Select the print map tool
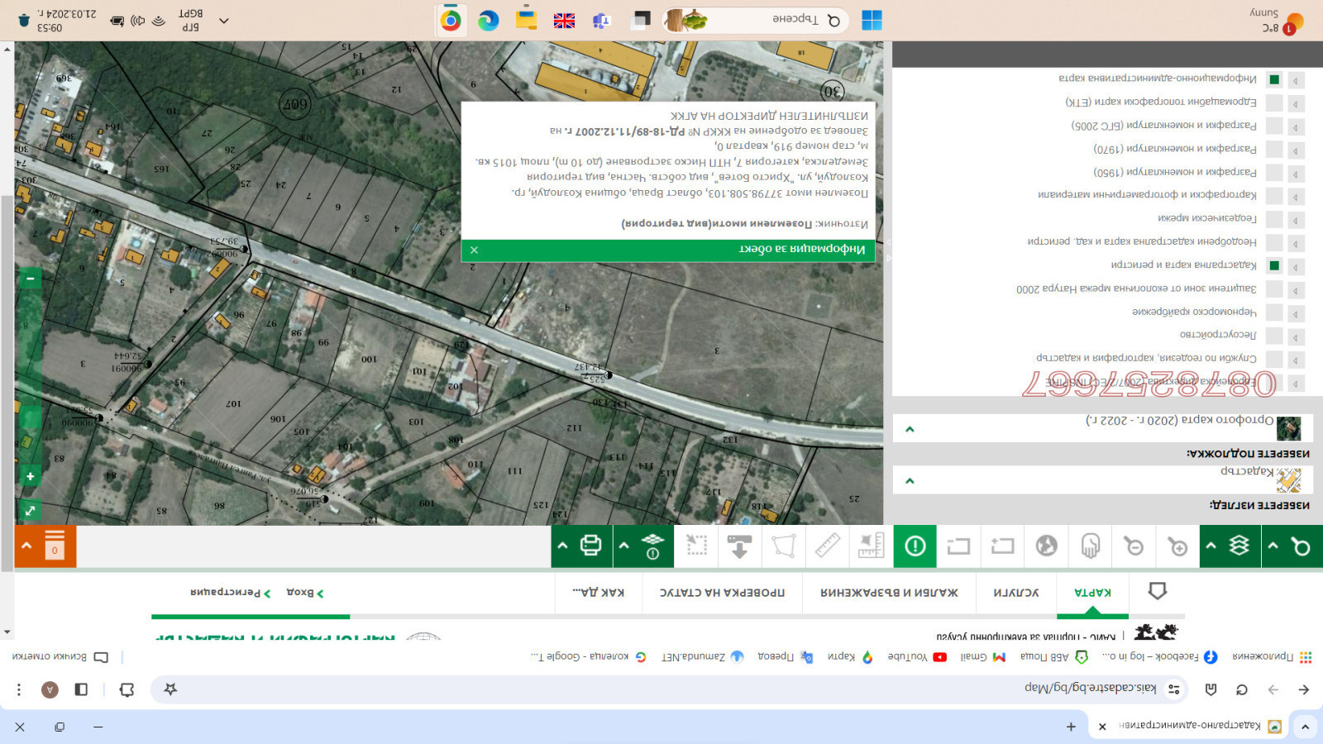 pyautogui.click(x=589, y=546)
